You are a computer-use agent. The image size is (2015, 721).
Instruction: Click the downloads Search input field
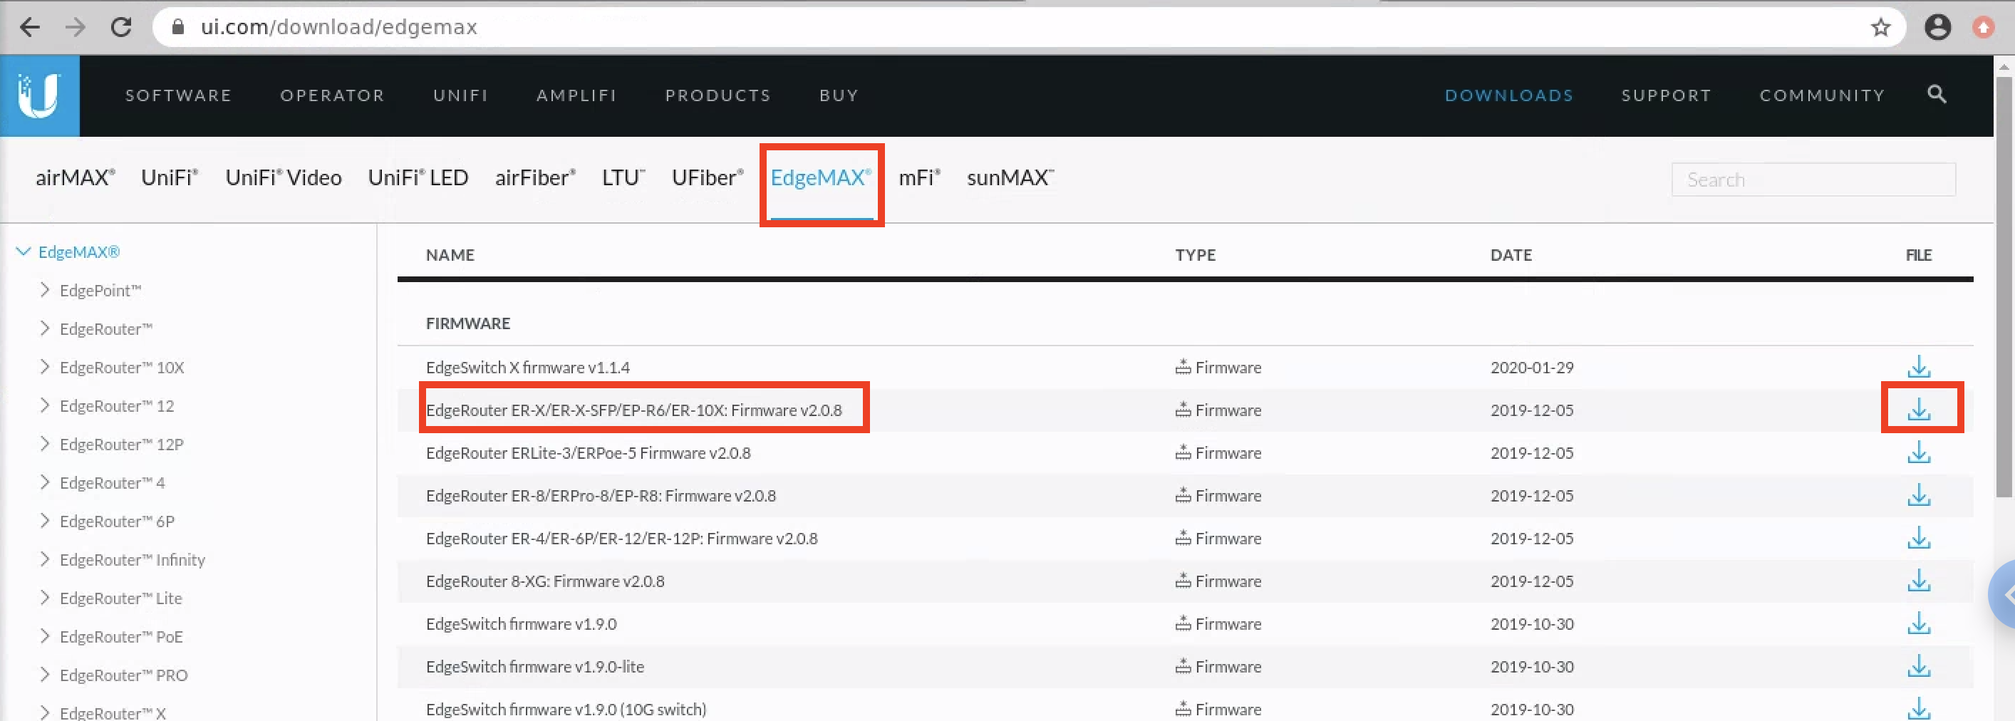click(1813, 180)
